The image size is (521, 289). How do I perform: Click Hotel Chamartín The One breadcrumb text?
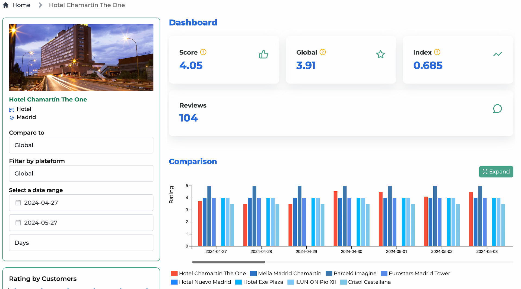tap(87, 5)
